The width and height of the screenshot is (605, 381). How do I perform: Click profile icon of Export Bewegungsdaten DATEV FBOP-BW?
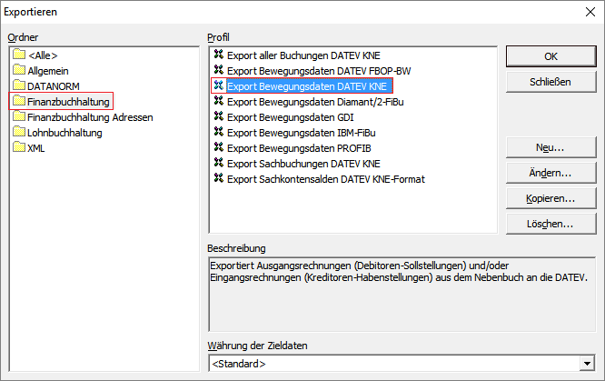click(219, 69)
